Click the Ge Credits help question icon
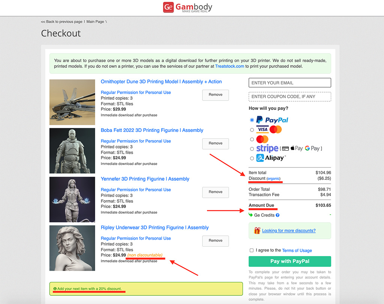 click(277, 215)
